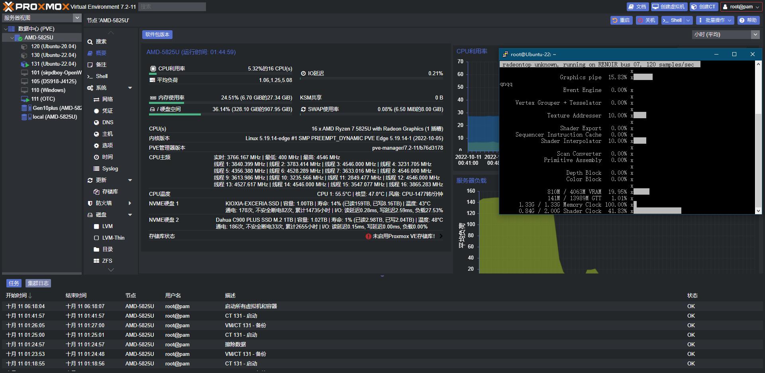Click the DNS globe icon
Viewport: 765px width, 373px height.
[96, 123]
